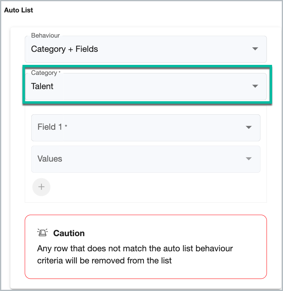Screen dimensions: 283x291
Task: Click the 'Auto List' section title
Action: [x=19, y=10]
